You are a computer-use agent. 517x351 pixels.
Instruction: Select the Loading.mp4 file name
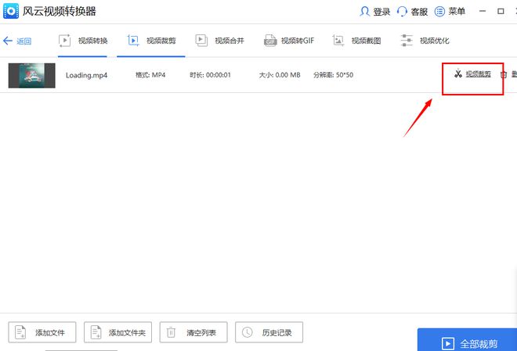click(87, 75)
